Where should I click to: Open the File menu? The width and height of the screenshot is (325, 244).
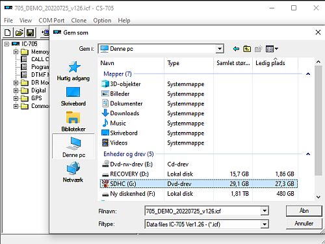click(8, 20)
